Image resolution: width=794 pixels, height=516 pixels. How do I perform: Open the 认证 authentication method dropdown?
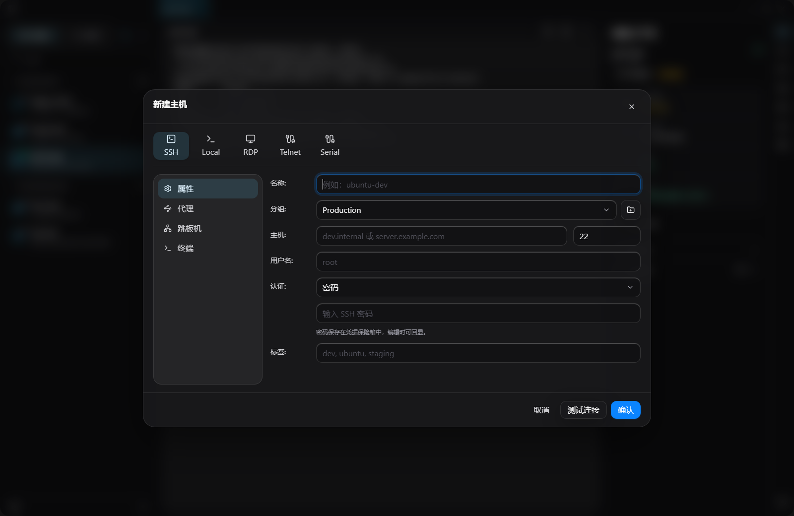tap(478, 287)
